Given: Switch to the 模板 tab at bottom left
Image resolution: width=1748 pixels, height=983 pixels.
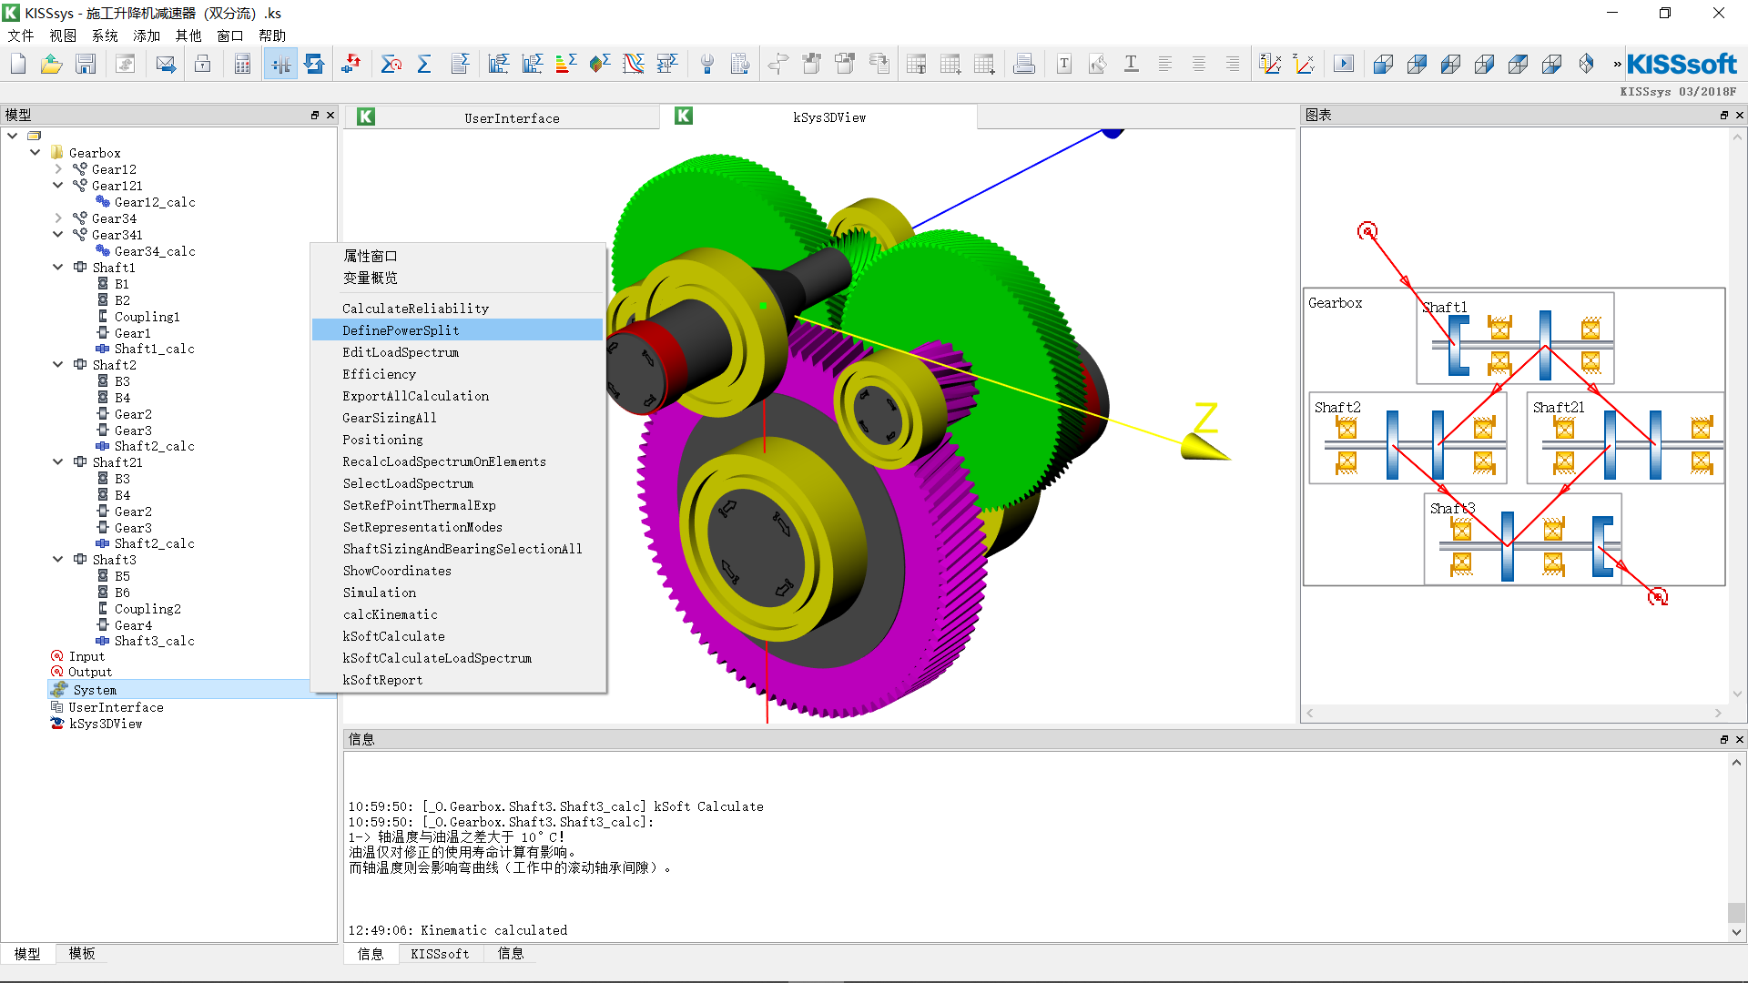Looking at the screenshot, I should [82, 953].
